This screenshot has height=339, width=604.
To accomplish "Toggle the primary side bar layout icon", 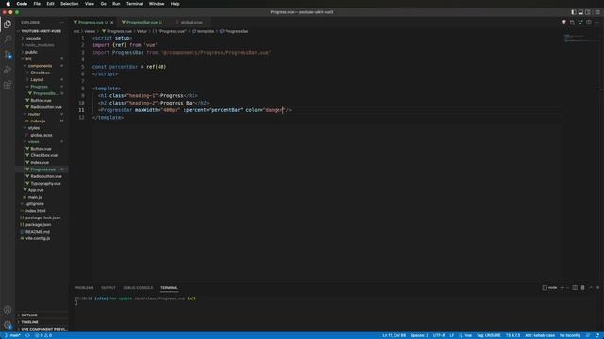I will click(x=574, y=12).
